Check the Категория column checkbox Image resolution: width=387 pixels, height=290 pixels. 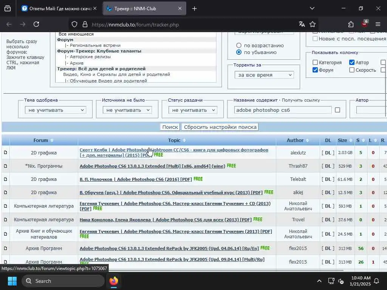(x=315, y=62)
